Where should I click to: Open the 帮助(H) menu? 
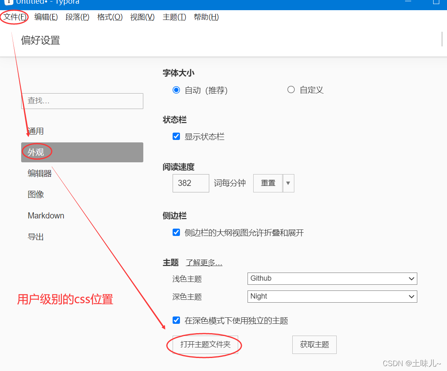[x=206, y=17]
